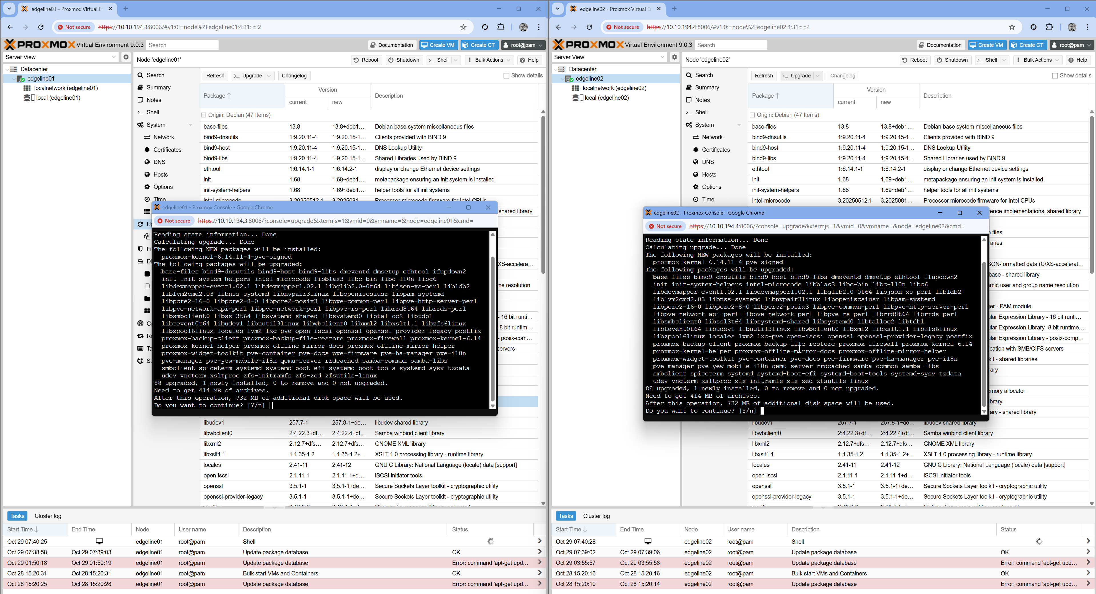This screenshot has height=594, width=1096.
Task: Collapse System section in edgeline01 node menu
Action: coord(190,125)
